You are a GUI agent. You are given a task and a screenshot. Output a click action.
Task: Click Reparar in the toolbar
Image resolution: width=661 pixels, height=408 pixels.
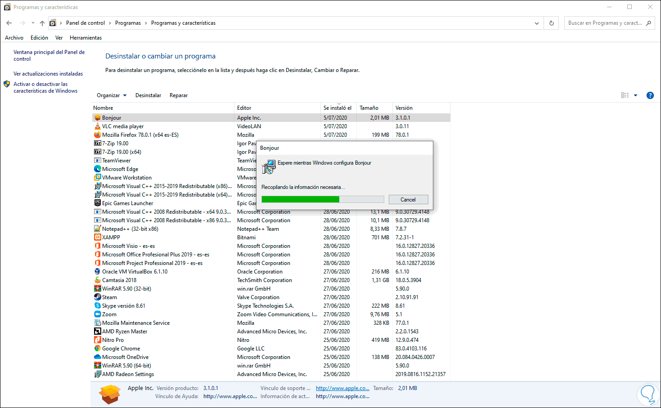[x=179, y=95]
